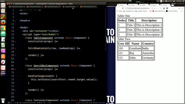
Task: Switch to 1. importancePresentat Atom tab
Action: pyautogui.click(x=17, y=7)
